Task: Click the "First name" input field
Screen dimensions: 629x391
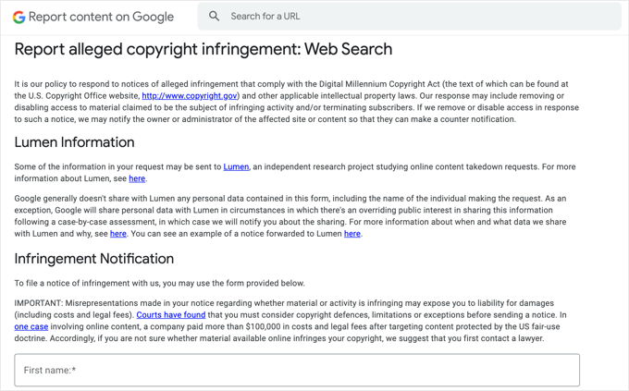Action: [297, 370]
